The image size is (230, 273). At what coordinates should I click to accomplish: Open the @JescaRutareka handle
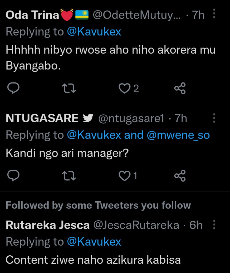point(136,225)
